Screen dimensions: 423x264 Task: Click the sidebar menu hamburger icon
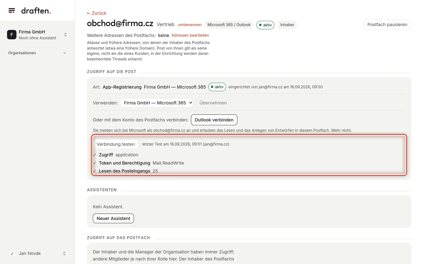(12, 11)
